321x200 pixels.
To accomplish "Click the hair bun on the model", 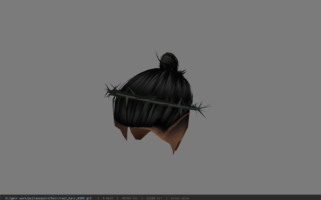I will (x=169, y=61).
